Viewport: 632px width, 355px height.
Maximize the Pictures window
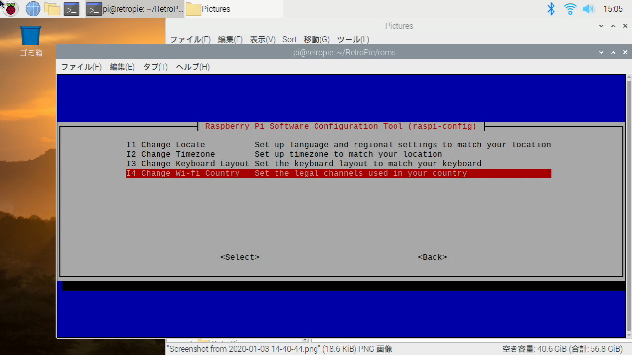613,26
